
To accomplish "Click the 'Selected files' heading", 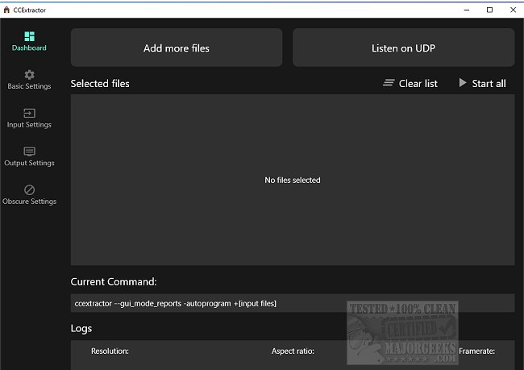I will [x=100, y=84].
